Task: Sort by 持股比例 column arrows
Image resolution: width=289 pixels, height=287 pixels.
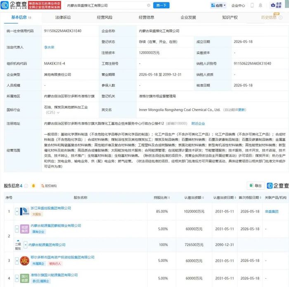Action: click(x=169, y=198)
